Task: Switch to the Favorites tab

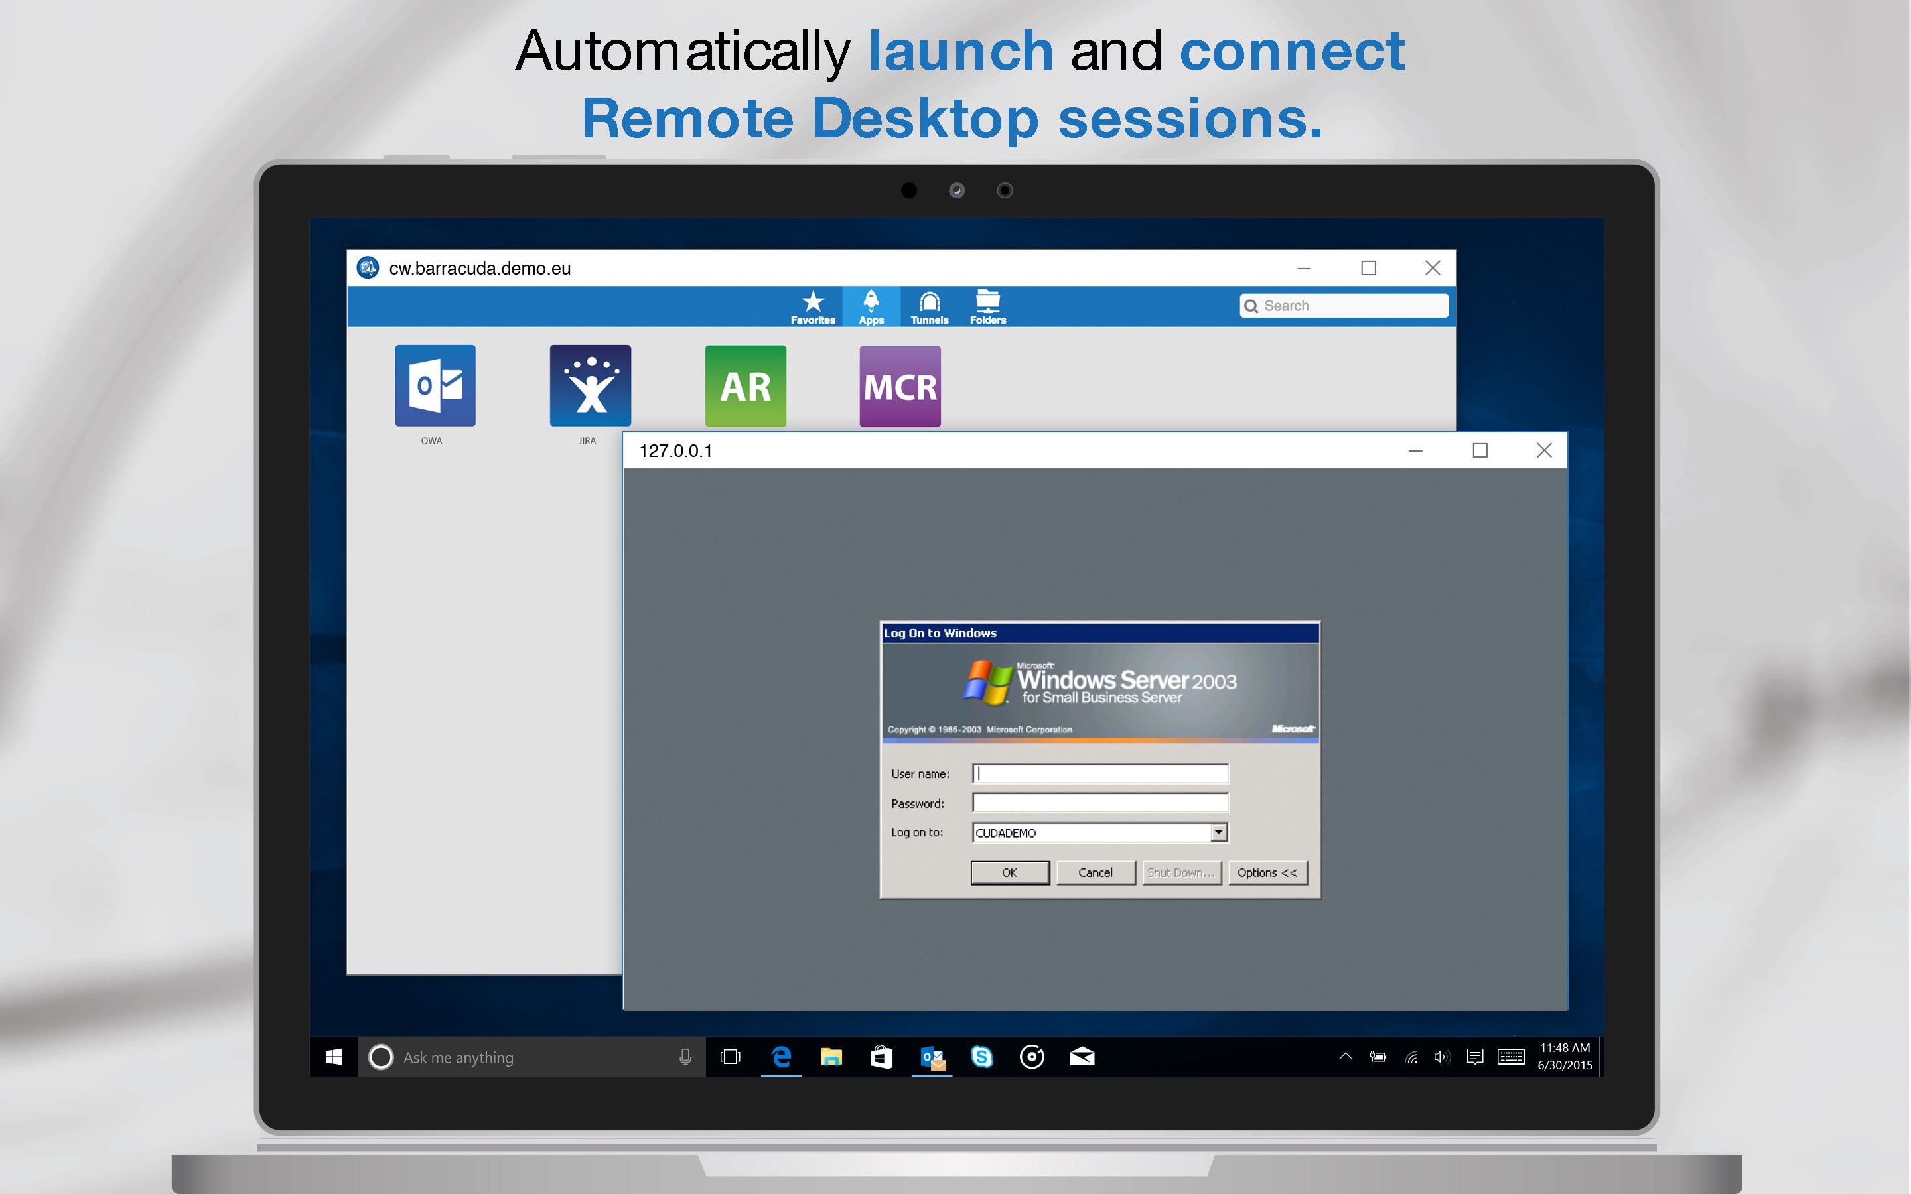Action: pyautogui.click(x=813, y=306)
